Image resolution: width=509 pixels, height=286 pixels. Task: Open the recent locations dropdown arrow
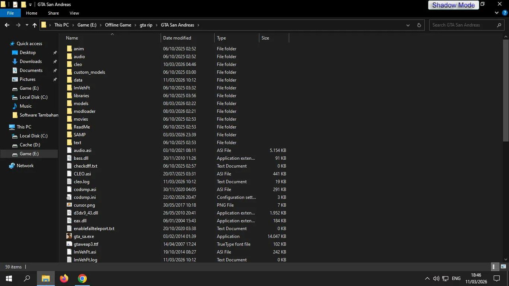(x=27, y=25)
